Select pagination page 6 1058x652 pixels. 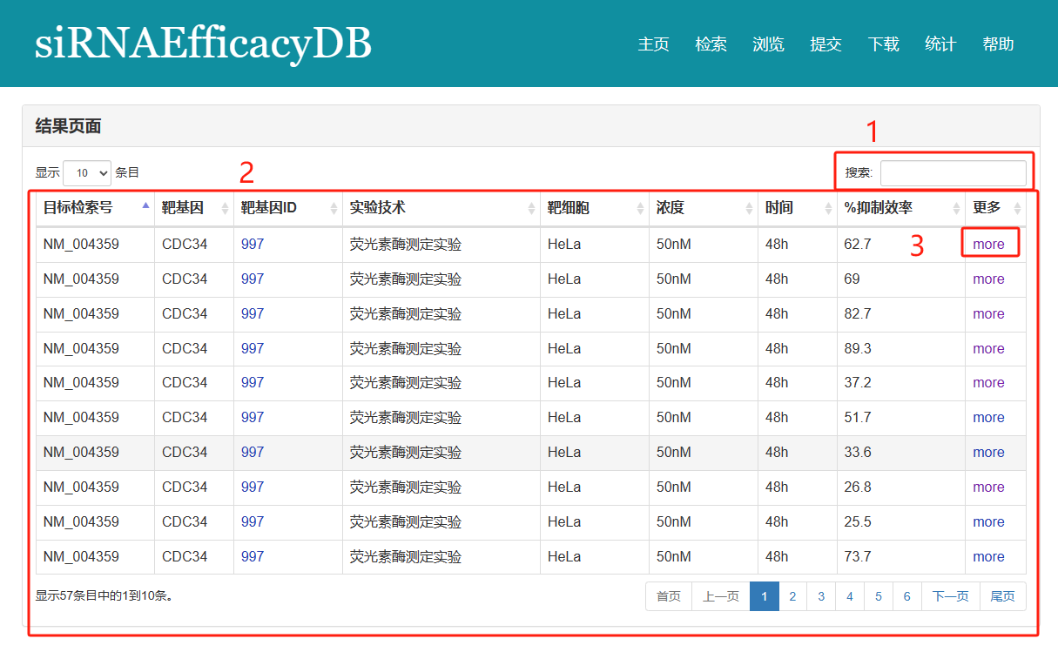(907, 596)
